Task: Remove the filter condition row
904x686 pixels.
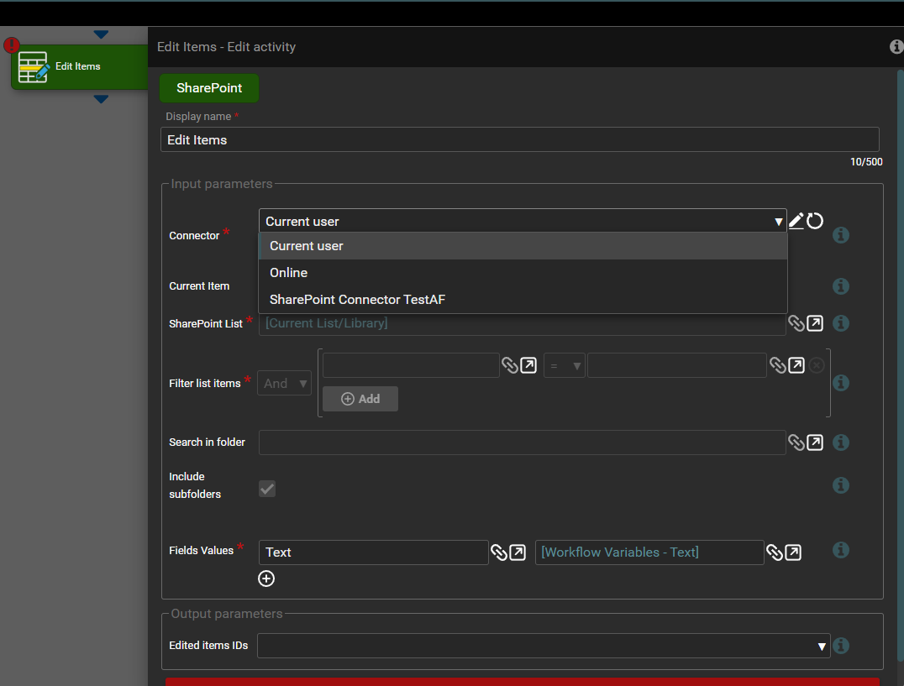Action: (x=817, y=365)
